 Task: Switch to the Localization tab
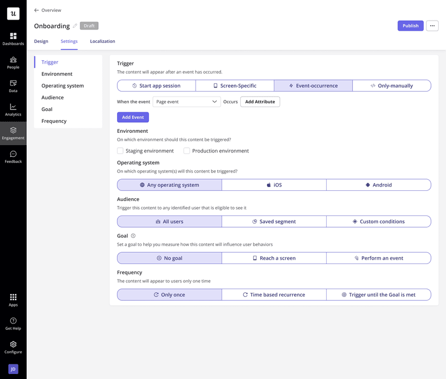click(x=103, y=41)
